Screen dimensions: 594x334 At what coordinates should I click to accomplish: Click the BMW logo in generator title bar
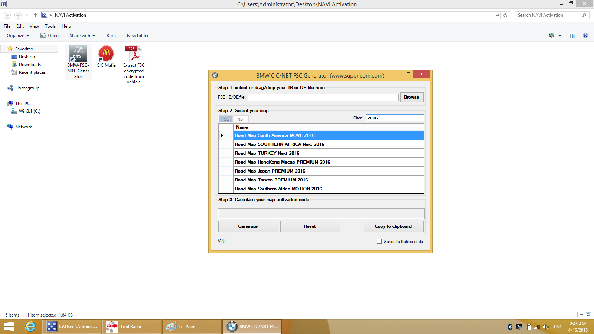click(x=215, y=75)
